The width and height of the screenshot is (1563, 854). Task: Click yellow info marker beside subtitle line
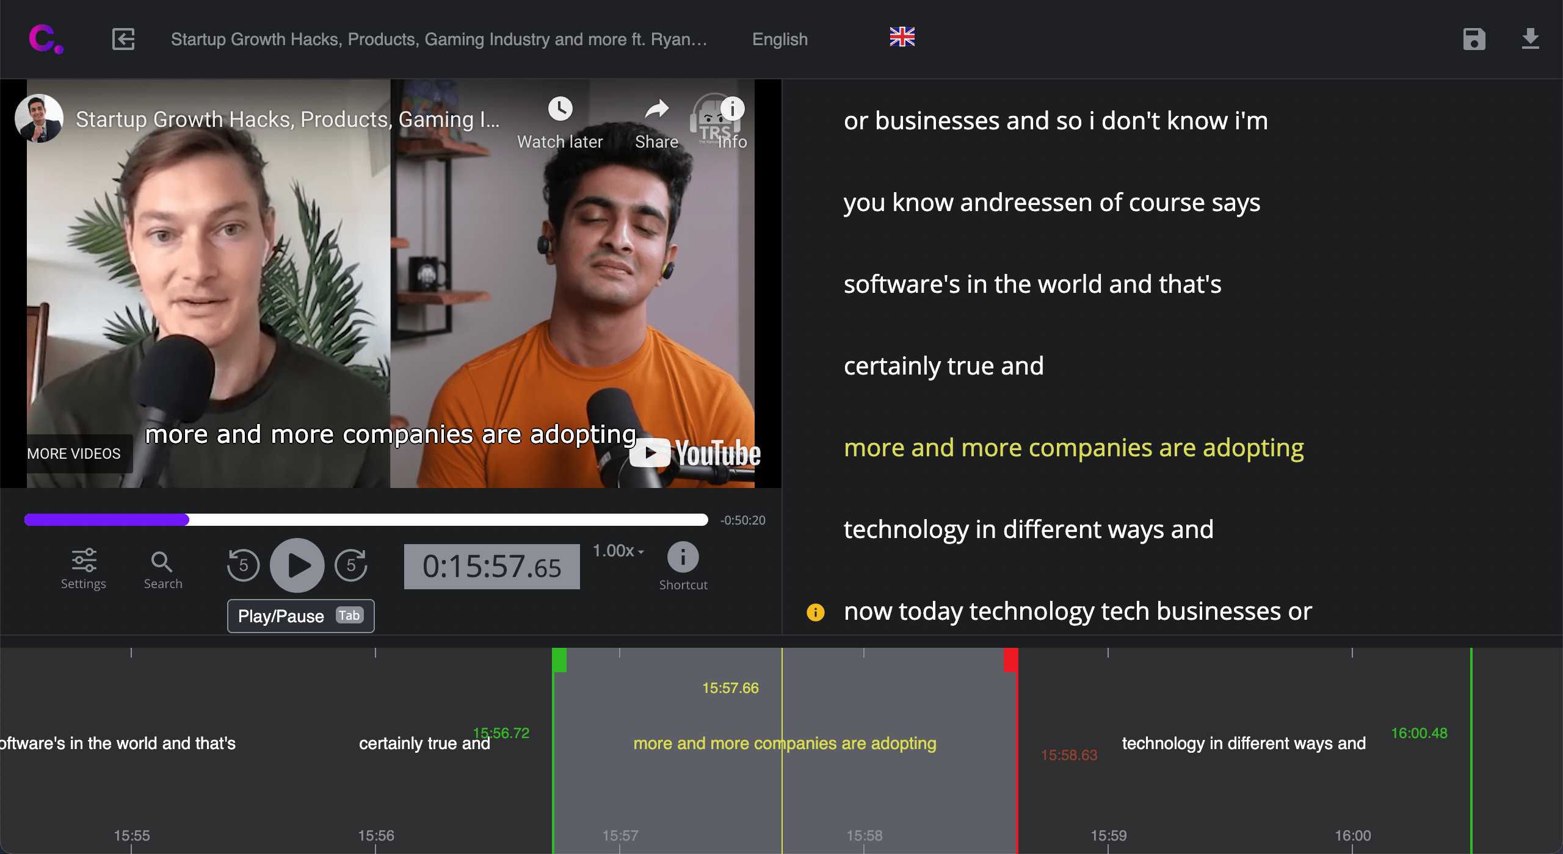pyautogui.click(x=816, y=612)
